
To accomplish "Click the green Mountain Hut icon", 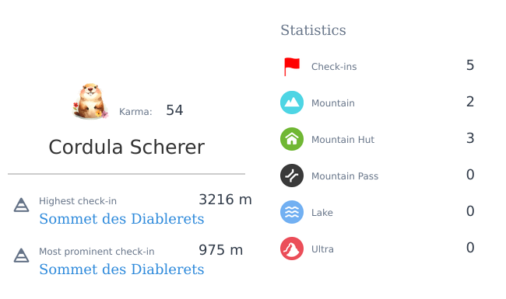I will 292,139.
